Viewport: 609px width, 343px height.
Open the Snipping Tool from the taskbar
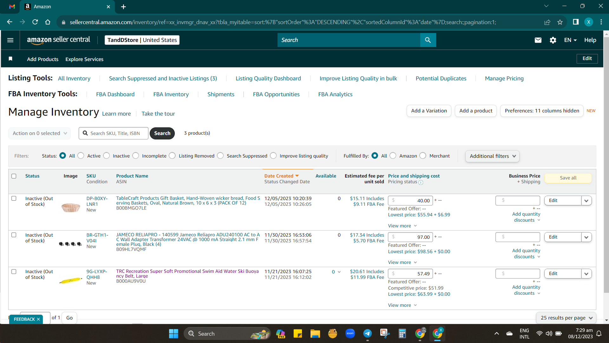(x=385, y=333)
